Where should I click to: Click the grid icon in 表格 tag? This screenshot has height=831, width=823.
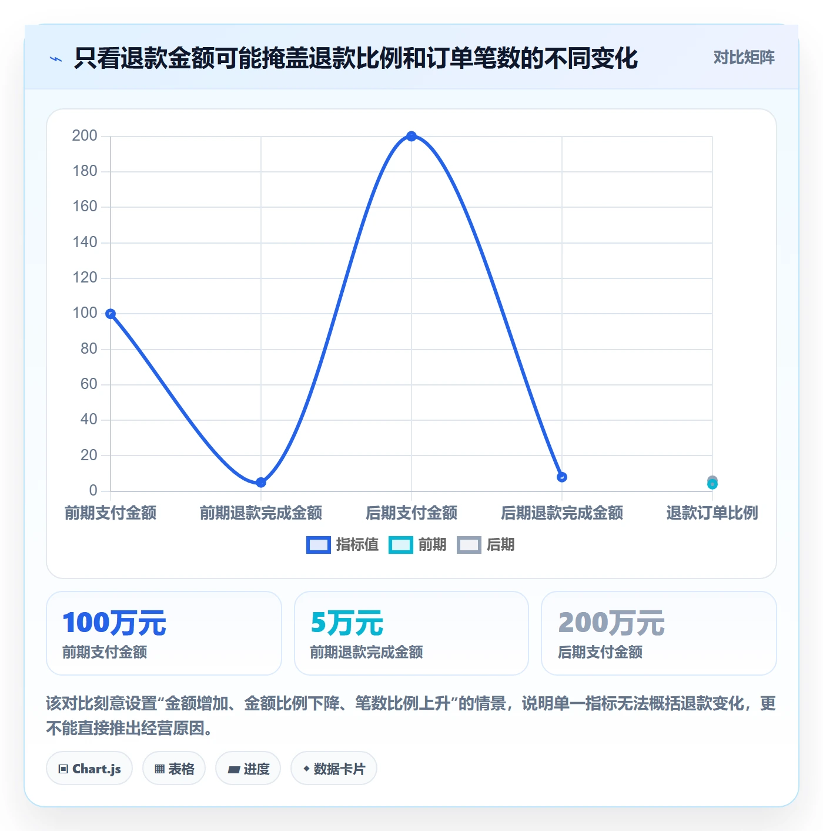[159, 769]
